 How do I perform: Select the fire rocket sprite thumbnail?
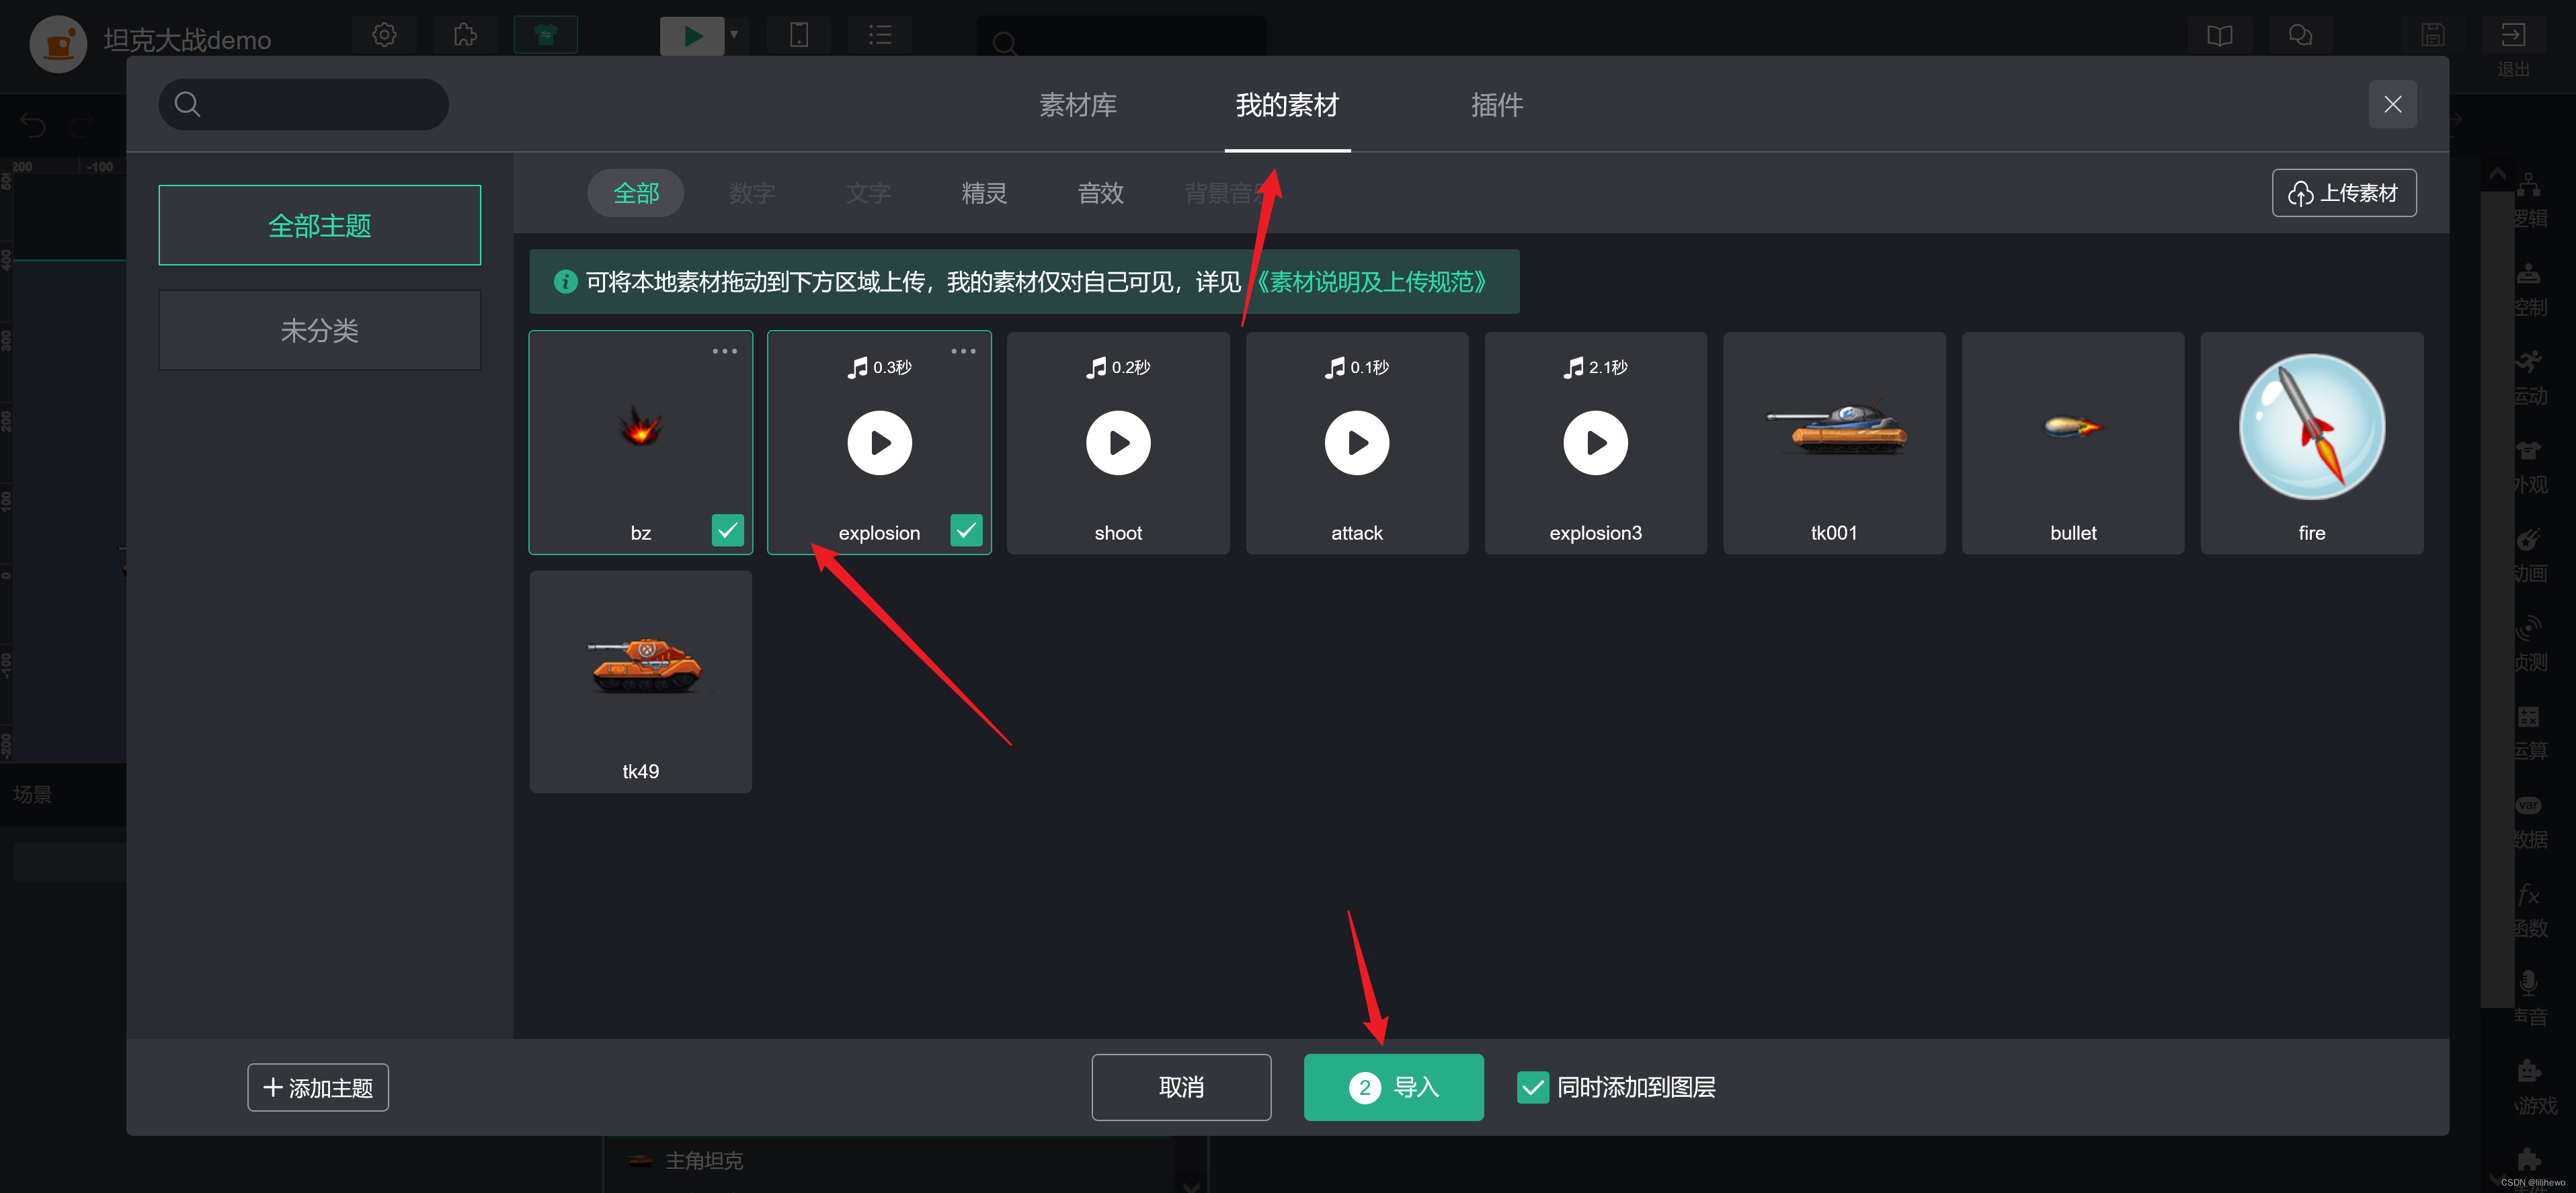pyautogui.click(x=2311, y=428)
